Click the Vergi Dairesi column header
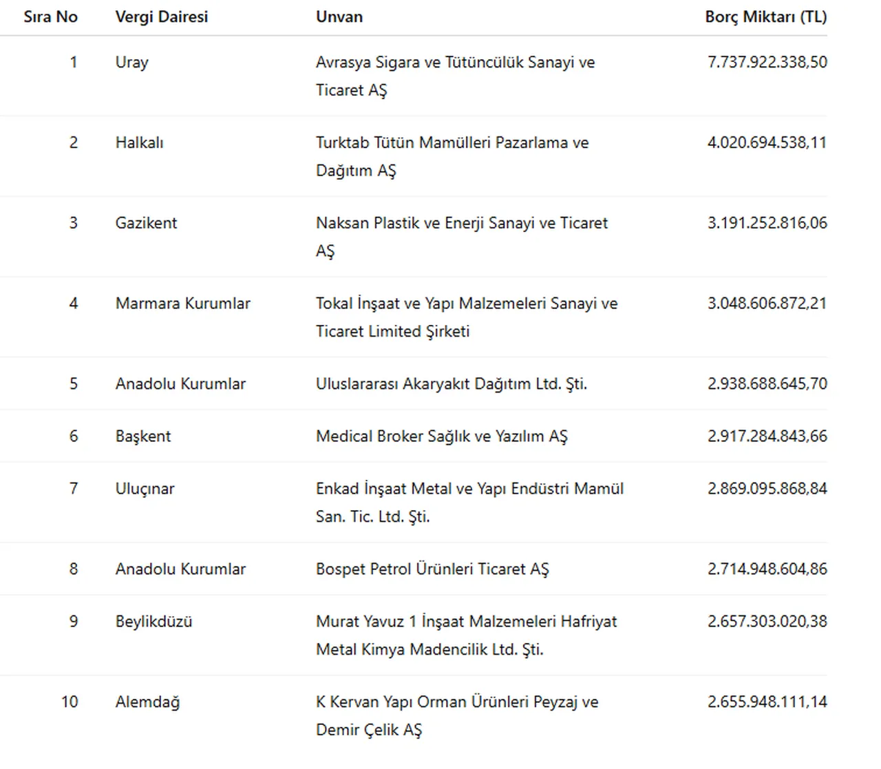The width and height of the screenshot is (881, 769). (x=161, y=17)
